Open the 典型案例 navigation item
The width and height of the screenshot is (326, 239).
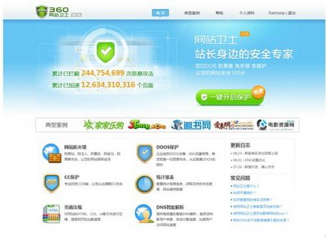click(192, 13)
